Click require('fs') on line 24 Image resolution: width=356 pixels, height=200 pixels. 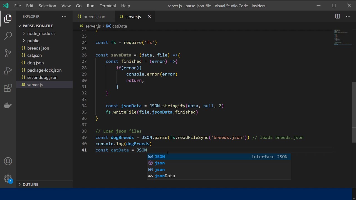tap(140, 42)
